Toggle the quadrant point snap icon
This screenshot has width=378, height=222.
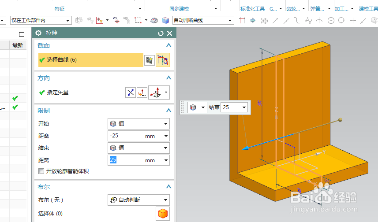[341, 20]
